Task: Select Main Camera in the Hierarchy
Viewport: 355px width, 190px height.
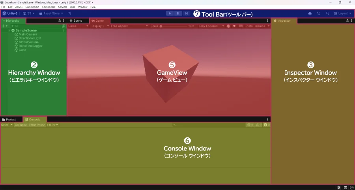Action: pos(28,34)
